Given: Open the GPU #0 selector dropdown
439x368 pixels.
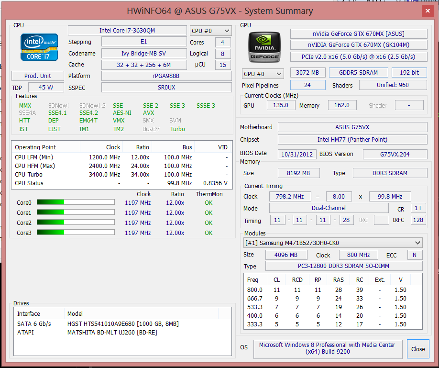Looking at the screenshot, I should tap(263, 74).
